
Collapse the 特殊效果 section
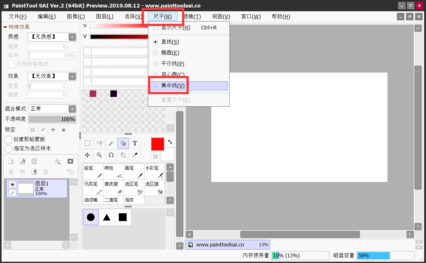tap(5, 27)
